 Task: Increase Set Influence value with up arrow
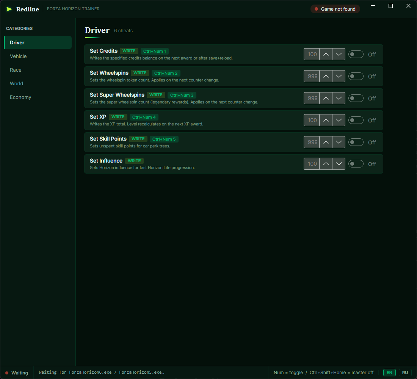326,164
